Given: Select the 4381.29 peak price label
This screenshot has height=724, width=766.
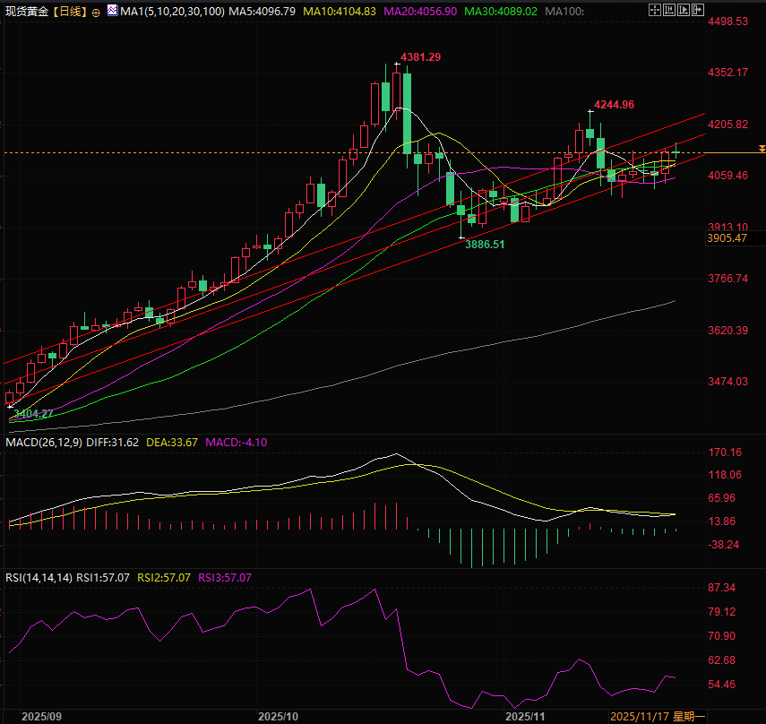Looking at the screenshot, I should click(420, 56).
